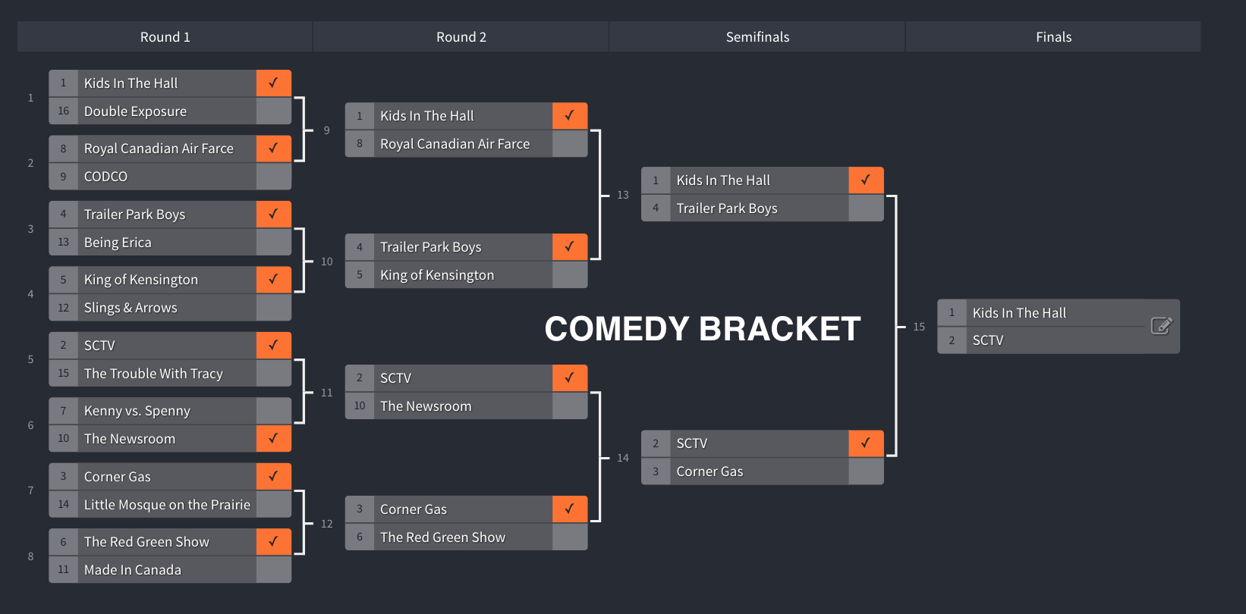The height and width of the screenshot is (614, 1246).
Task: Click the edit icon on the Finals match
Action: coord(1161,326)
